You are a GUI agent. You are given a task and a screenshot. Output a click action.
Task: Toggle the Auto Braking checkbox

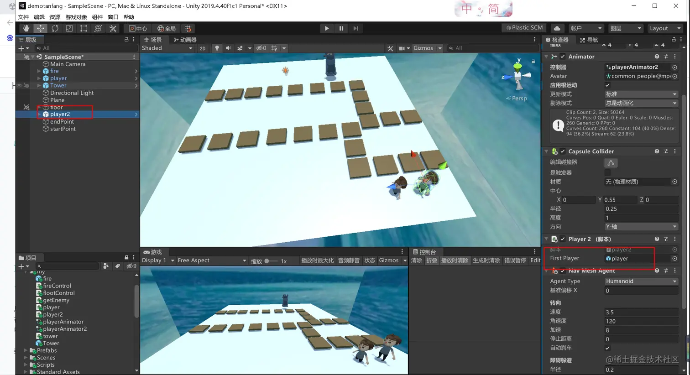coord(607,348)
